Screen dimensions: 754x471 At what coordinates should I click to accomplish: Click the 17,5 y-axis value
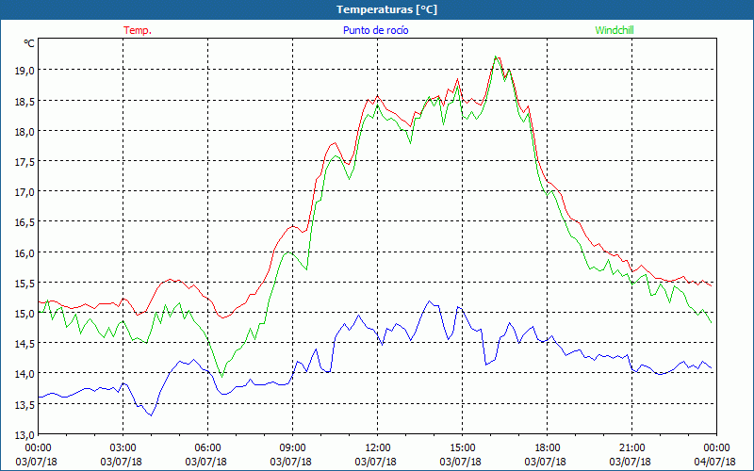pos(25,161)
